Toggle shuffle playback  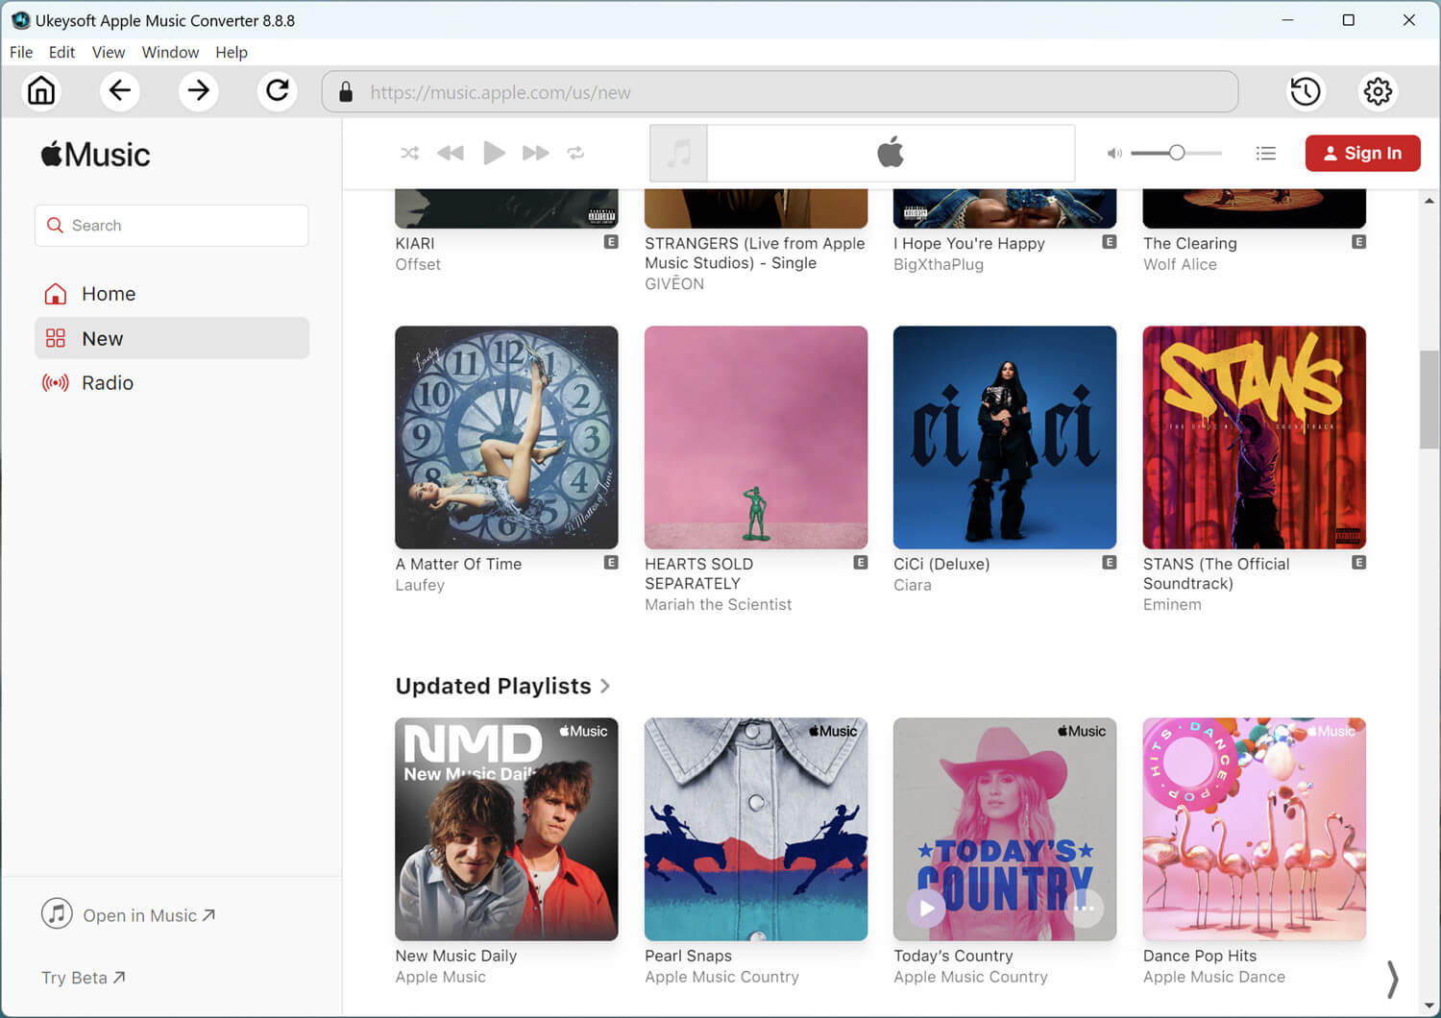(x=409, y=154)
